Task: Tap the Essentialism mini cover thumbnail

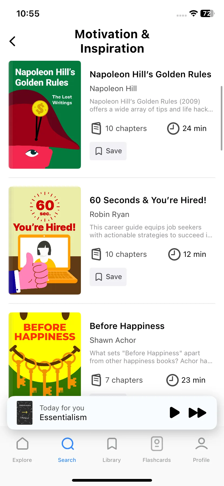Action: (25, 413)
